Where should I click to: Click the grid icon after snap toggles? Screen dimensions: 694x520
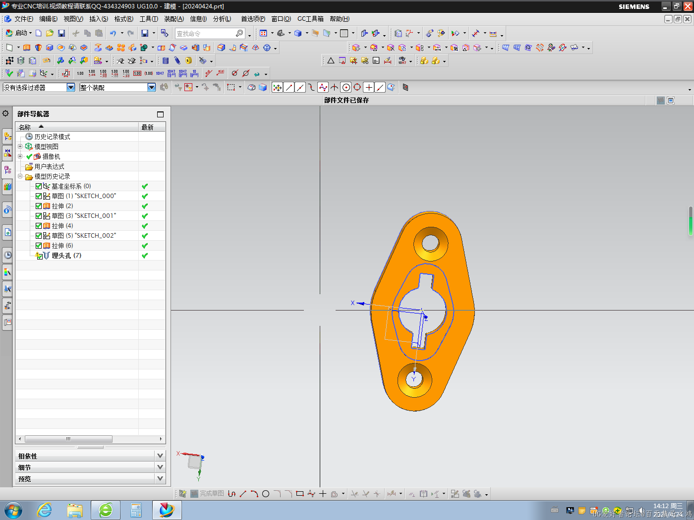tap(405, 87)
